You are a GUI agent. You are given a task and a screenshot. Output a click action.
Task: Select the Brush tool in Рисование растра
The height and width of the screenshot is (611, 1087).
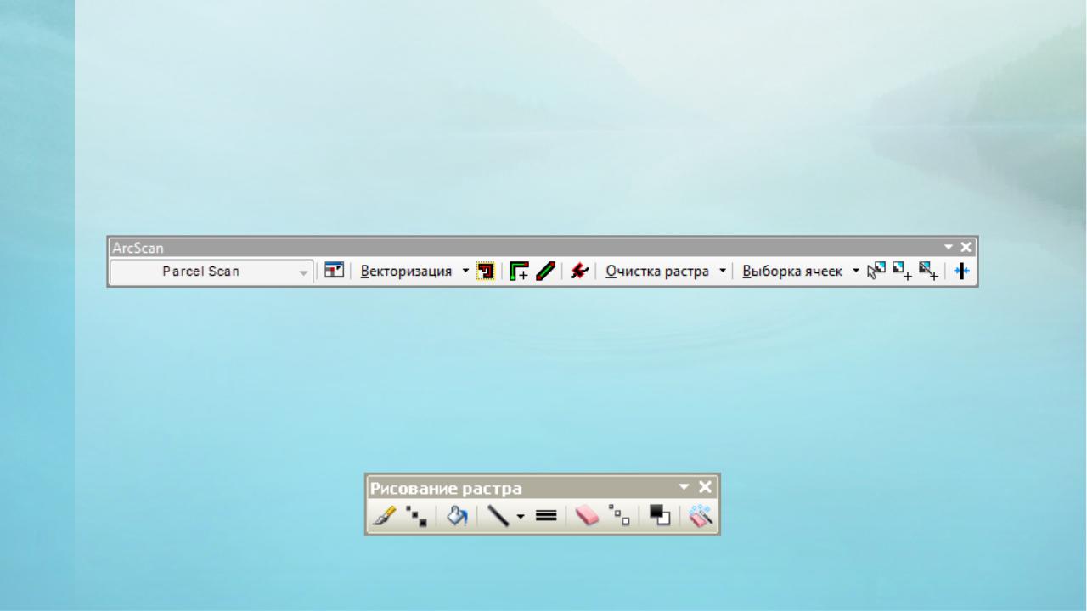tap(385, 515)
